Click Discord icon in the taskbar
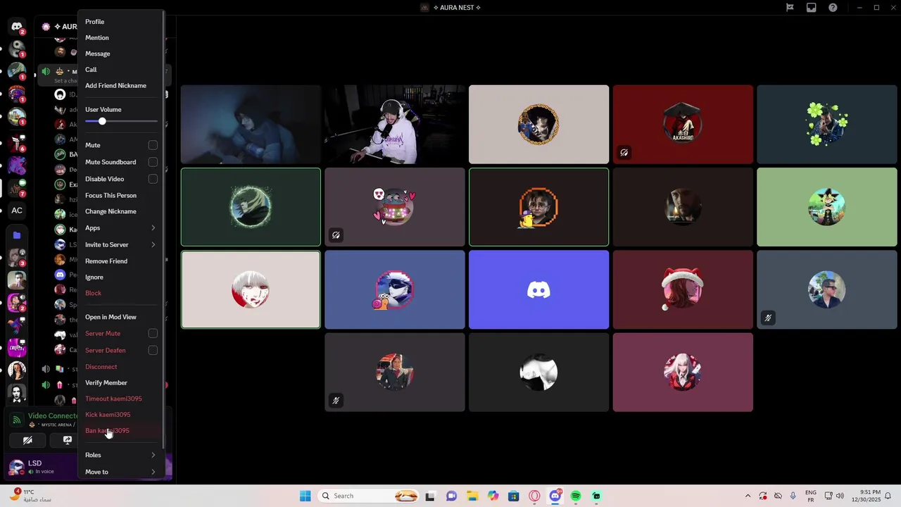This screenshot has height=507, width=901. pos(555,496)
